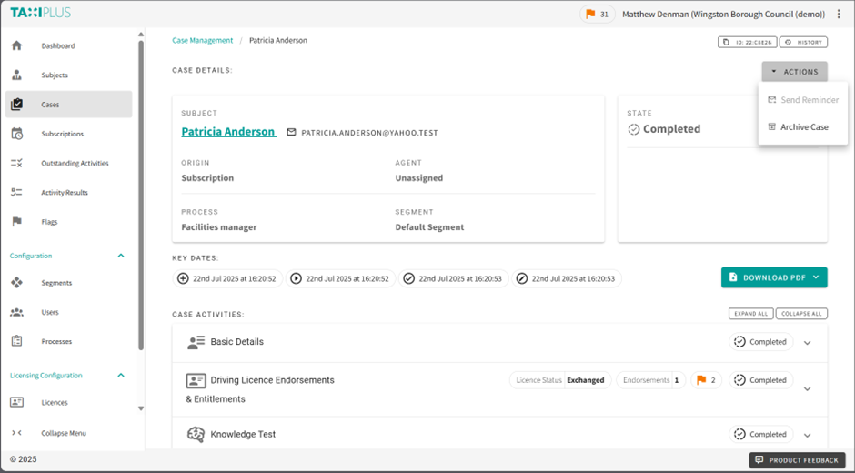
Task: Click the Cases clipboard icon
Action: [x=17, y=105]
